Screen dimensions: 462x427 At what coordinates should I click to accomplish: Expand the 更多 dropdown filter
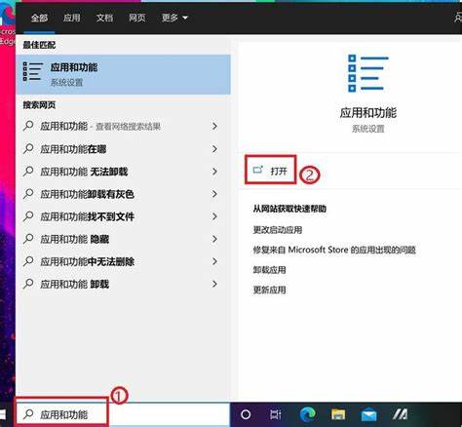[x=174, y=18]
